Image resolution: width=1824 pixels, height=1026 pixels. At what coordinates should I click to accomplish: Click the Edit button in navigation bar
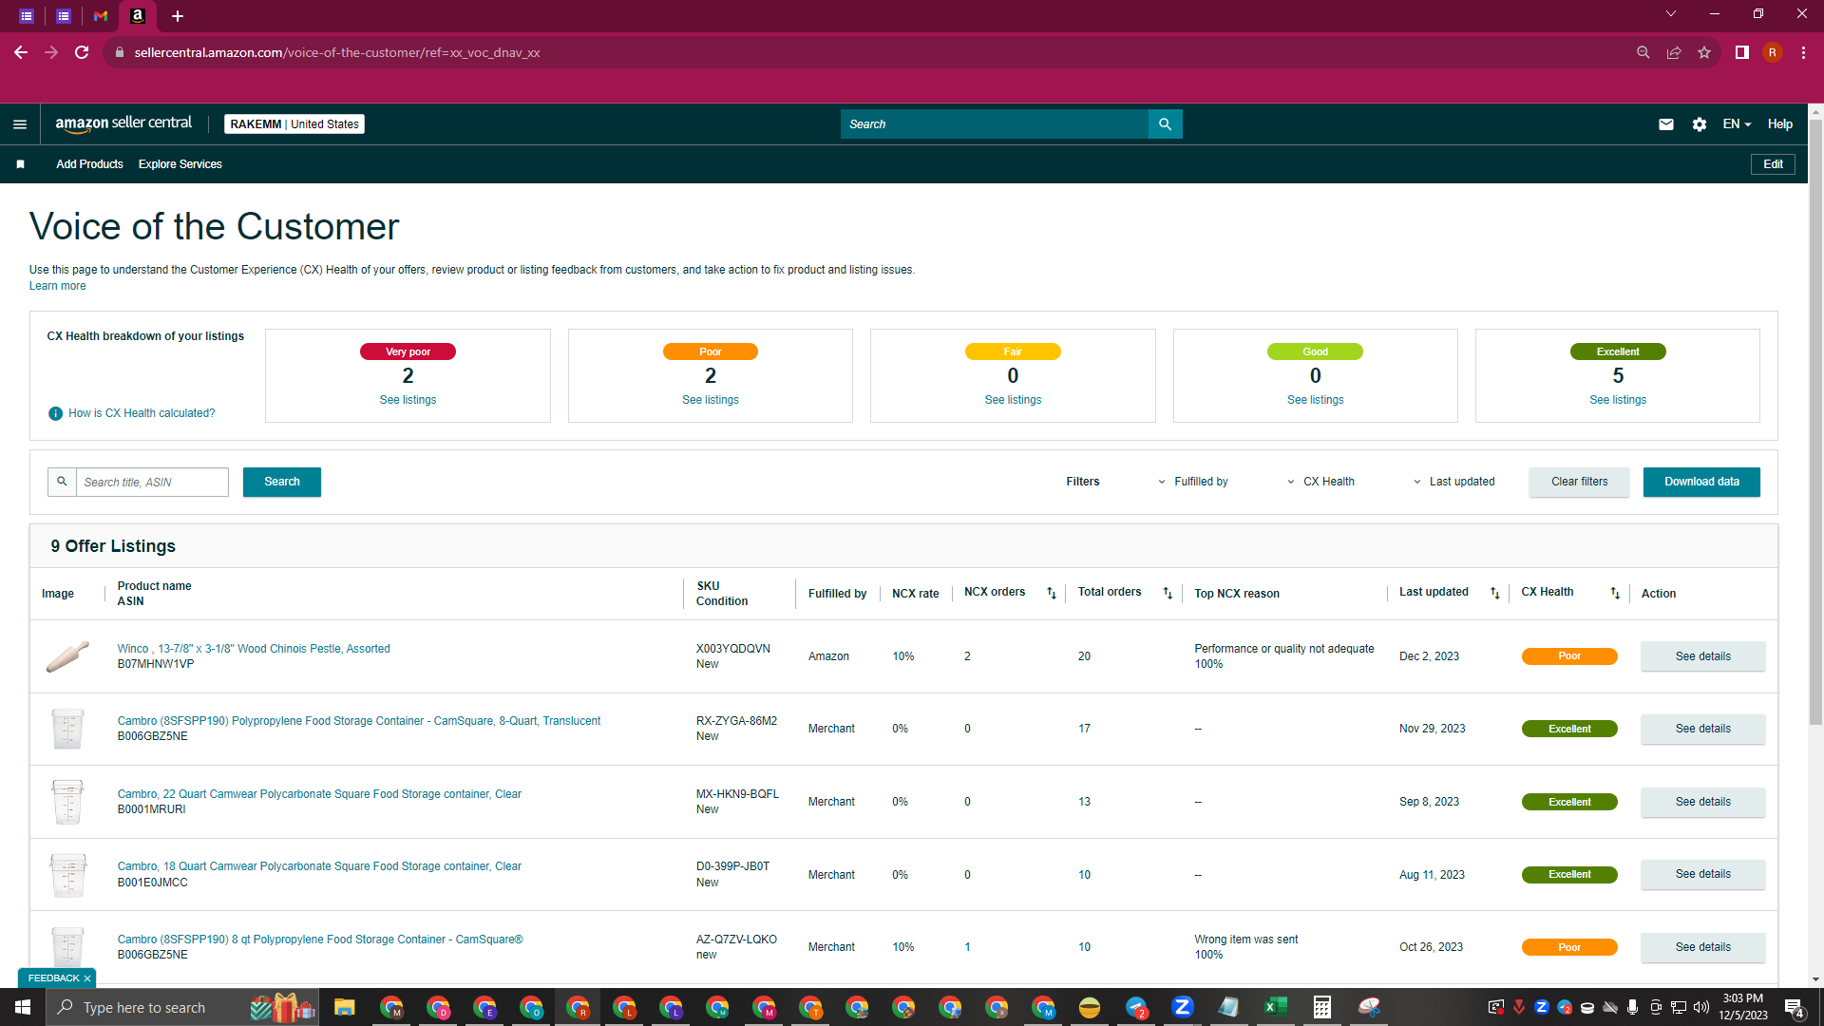click(x=1773, y=164)
